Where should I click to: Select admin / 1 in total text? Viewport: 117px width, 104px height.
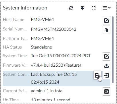click(x=47, y=91)
